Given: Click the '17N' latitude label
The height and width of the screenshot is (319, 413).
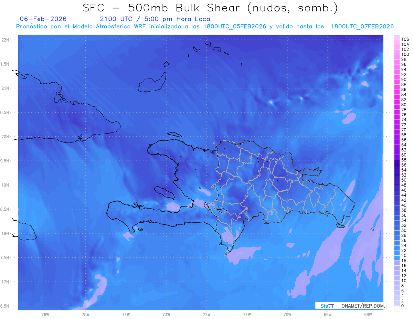Looking at the screenshot, I should click(5, 282).
